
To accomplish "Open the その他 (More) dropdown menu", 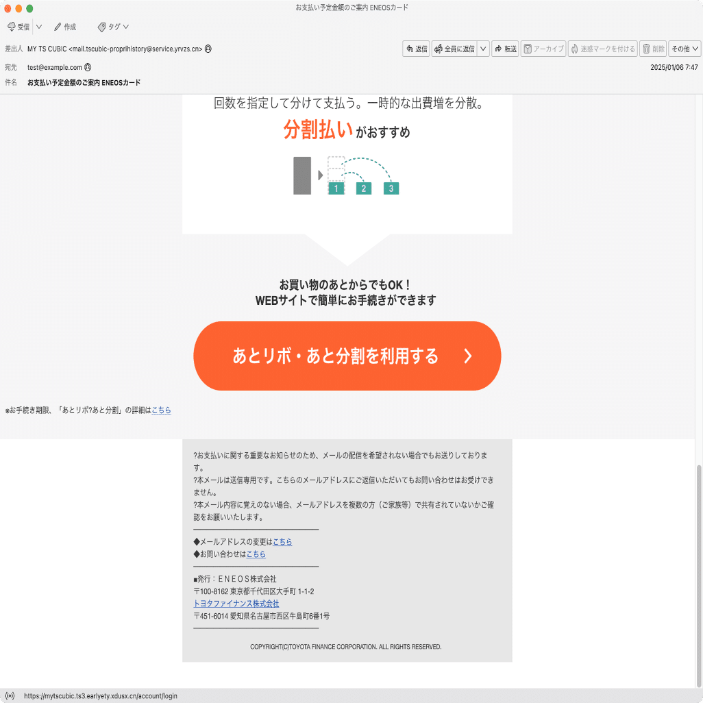I will (683, 49).
